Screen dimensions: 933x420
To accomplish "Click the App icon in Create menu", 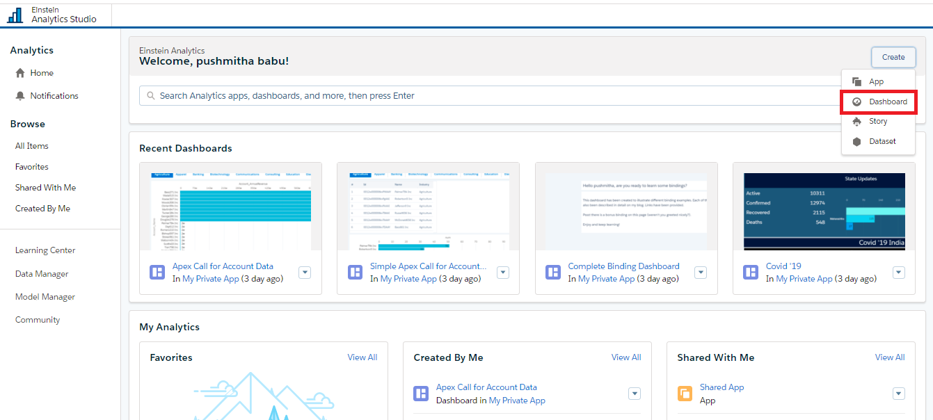I will pos(857,82).
